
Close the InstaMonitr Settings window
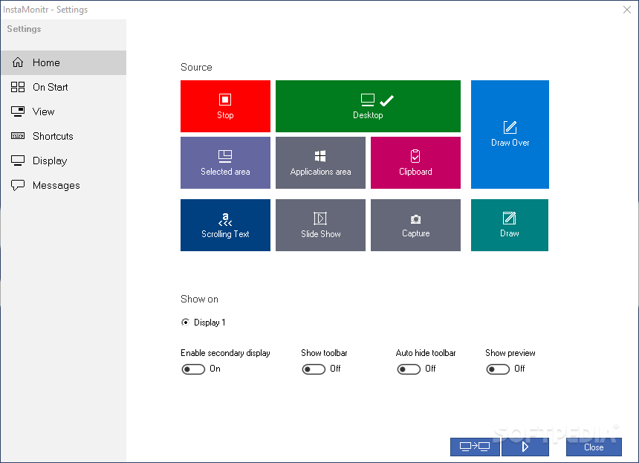tap(627, 10)
